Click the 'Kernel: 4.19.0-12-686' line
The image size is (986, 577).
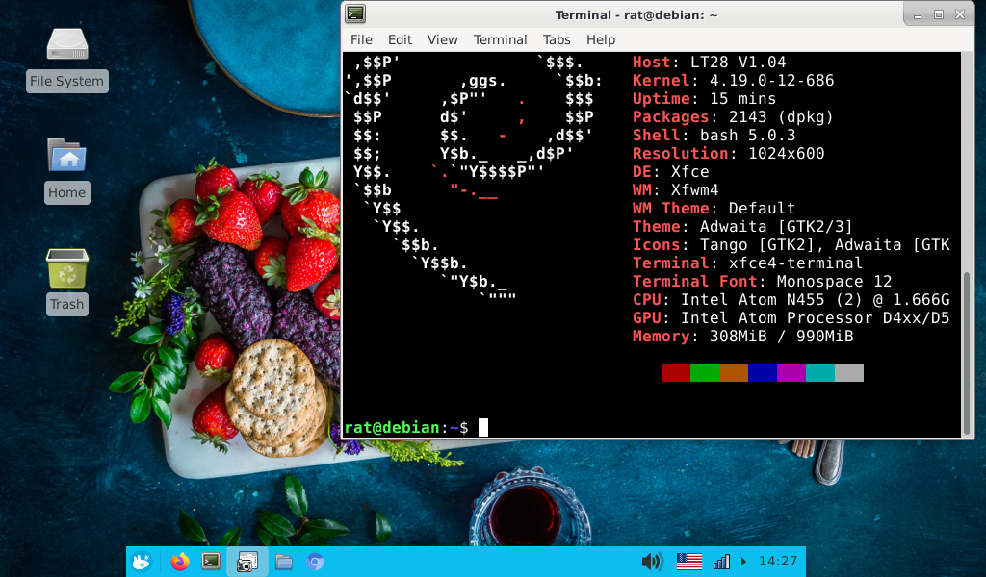[733, 81]
